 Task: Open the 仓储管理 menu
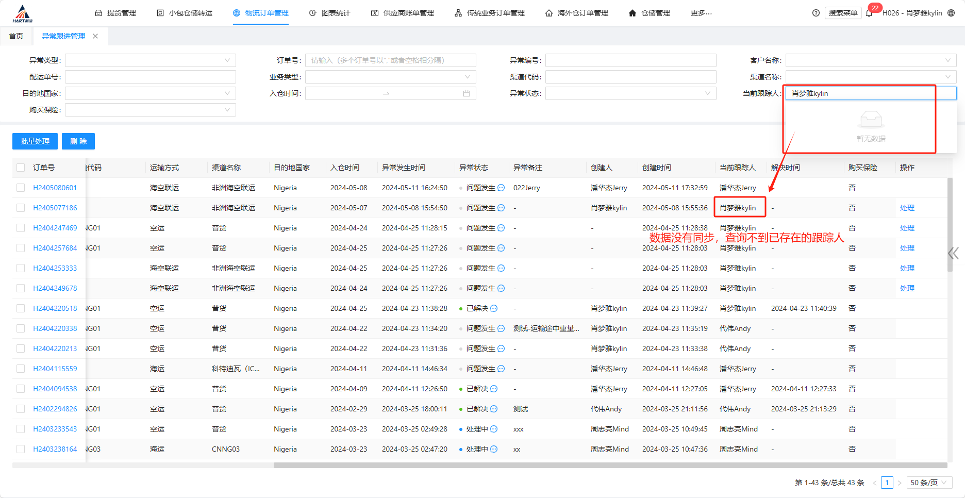[650, 13]
